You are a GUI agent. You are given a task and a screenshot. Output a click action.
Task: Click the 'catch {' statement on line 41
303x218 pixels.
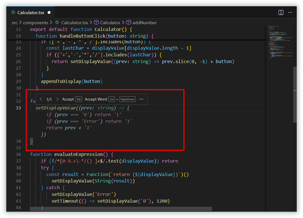55,188
